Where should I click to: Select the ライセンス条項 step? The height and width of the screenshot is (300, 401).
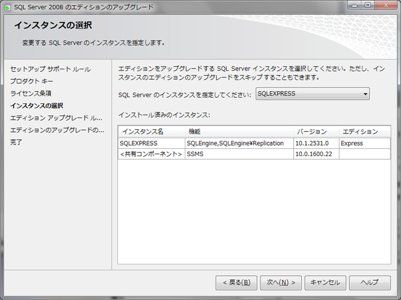[x=31, y=93]
